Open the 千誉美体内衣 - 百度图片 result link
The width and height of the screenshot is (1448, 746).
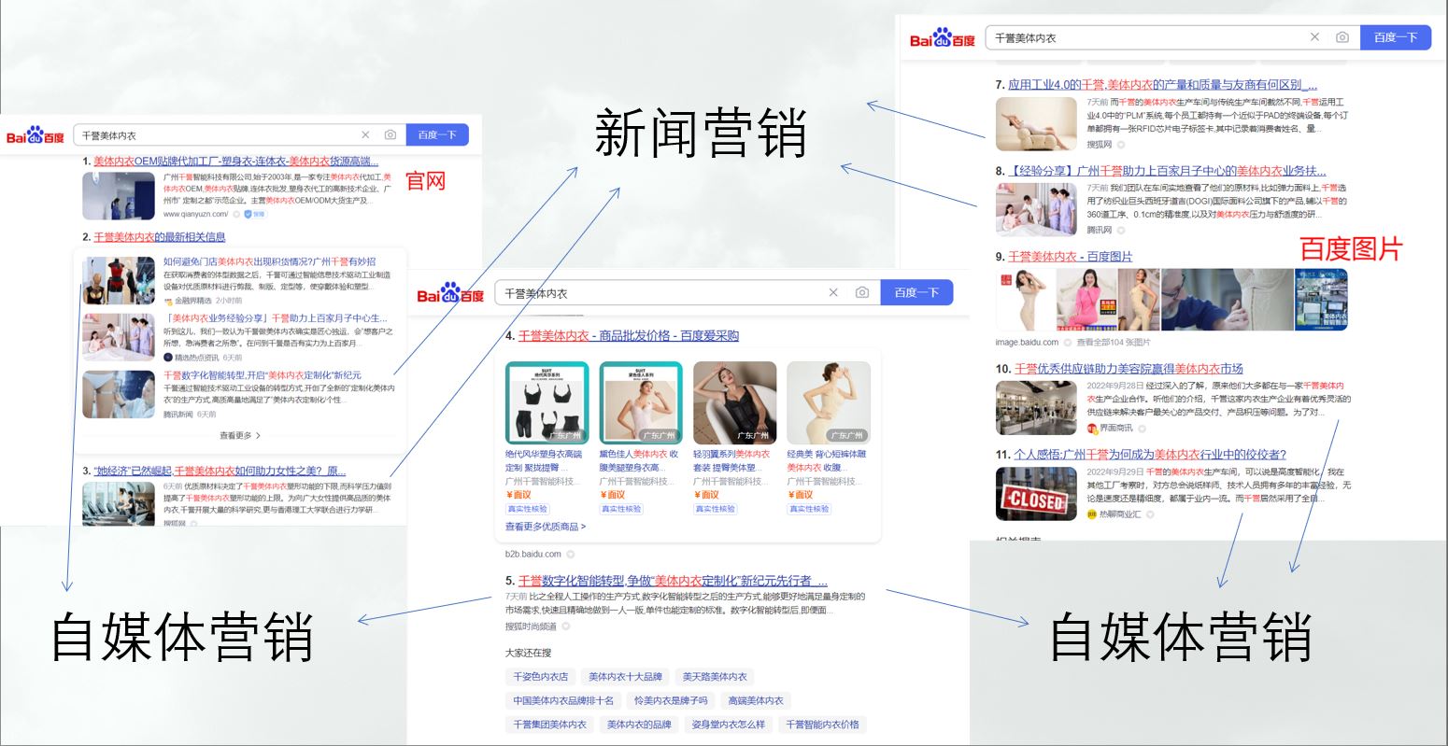tap(1070, 256)
